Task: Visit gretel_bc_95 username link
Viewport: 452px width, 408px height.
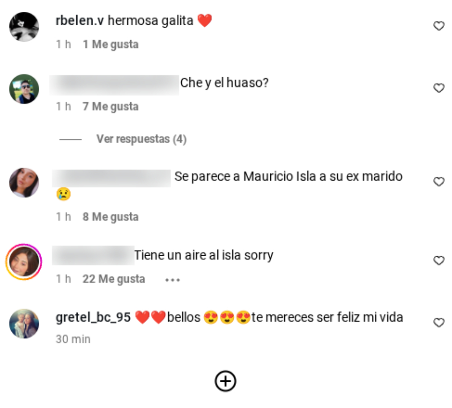Action: (x=93, y=317)
